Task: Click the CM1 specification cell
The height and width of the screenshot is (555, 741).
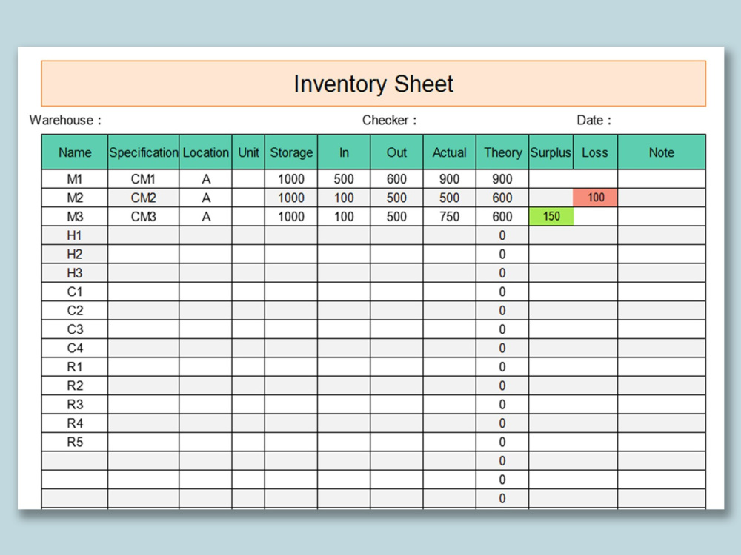Action: coord(144,179)
